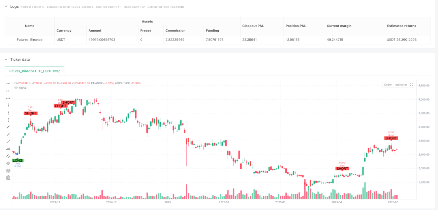Select the Futures_Binance row name cell

pos(30,40)
